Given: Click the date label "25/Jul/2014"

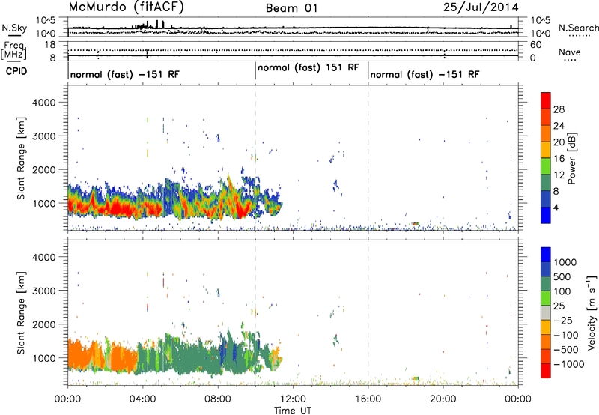Looking at the screenshot, I should [481, 7].
